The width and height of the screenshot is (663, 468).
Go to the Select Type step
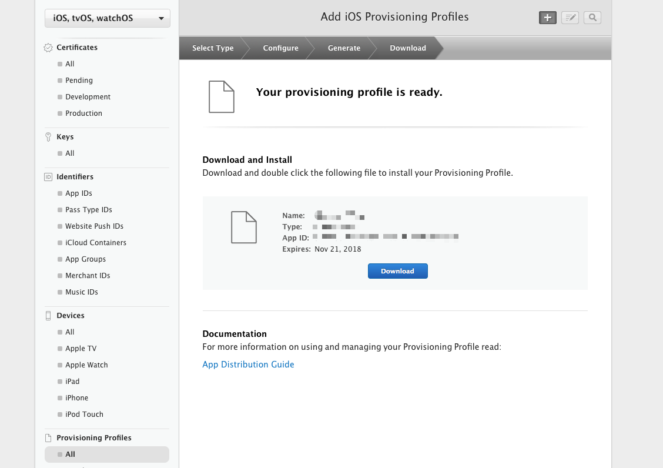click(213, 48)
